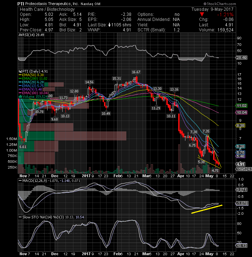Click Proteostasis Therapeutics, Inc. company name
The width and height of the screenshot is (252, 257).
[52, 4]
